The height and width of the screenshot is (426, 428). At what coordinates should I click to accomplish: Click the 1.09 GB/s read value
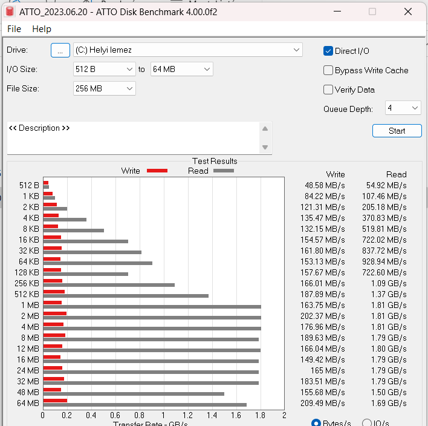(x=389, y=283)
